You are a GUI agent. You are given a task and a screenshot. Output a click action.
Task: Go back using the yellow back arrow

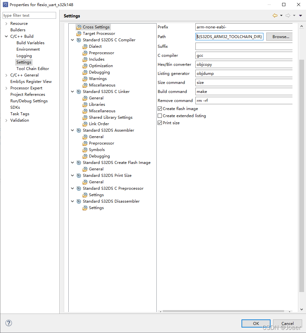pos(275,15)
